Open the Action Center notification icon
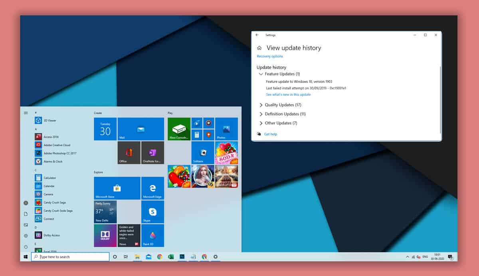 [450, 257]
